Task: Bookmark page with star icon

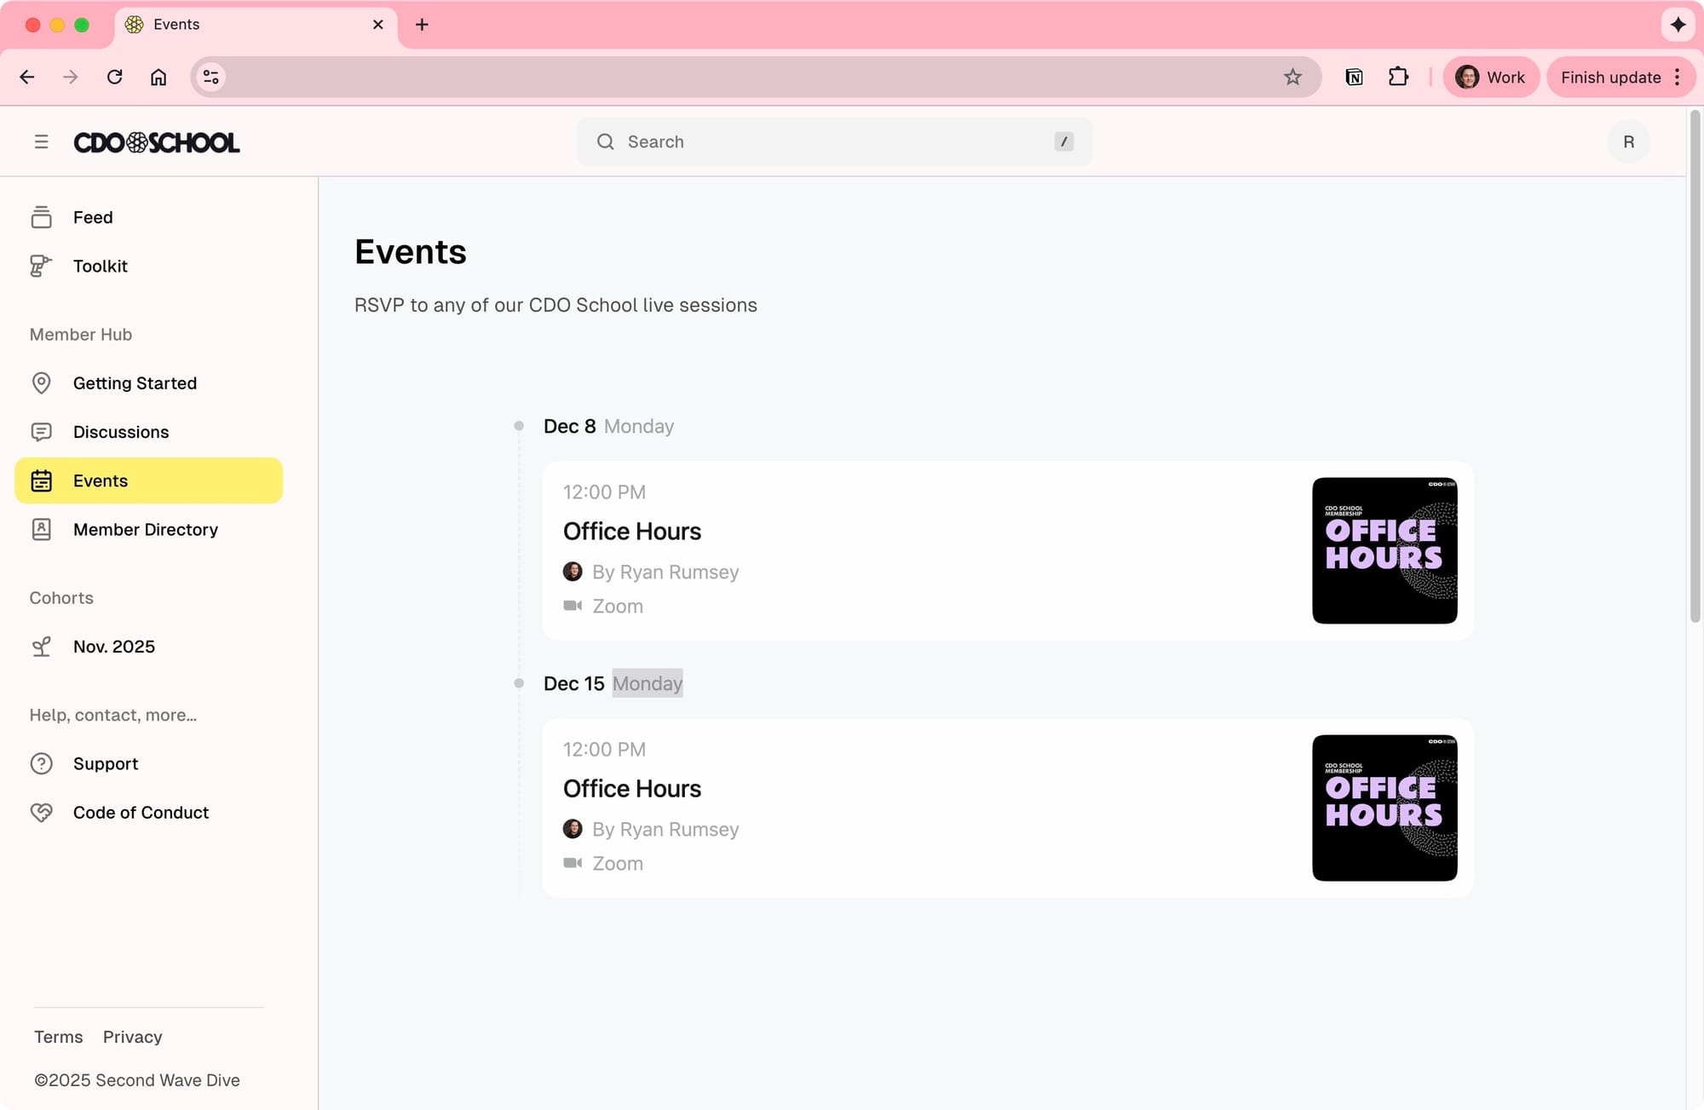Action: [1292, 78]
